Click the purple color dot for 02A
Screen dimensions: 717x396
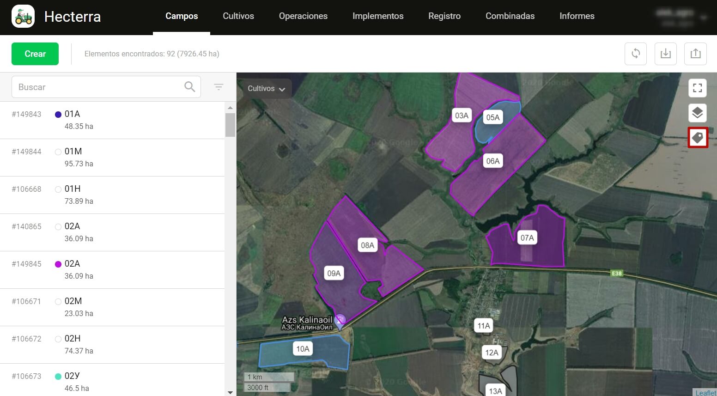(x=58, y=264)
